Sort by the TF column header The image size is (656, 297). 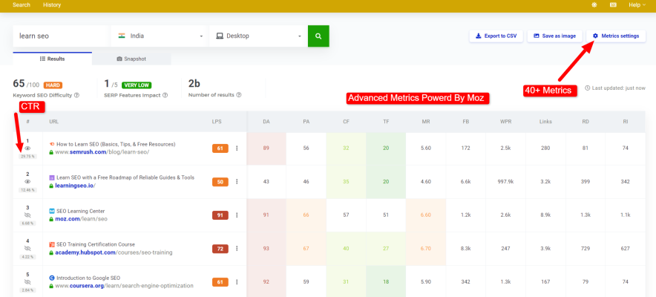[386, 122]
